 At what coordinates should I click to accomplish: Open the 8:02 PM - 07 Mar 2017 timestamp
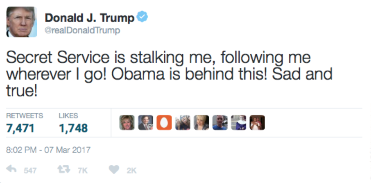tap(48, 150)
